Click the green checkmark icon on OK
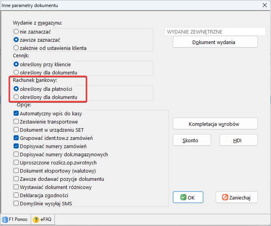Screen dimensions: 271x226 click(x=183, y=197)
